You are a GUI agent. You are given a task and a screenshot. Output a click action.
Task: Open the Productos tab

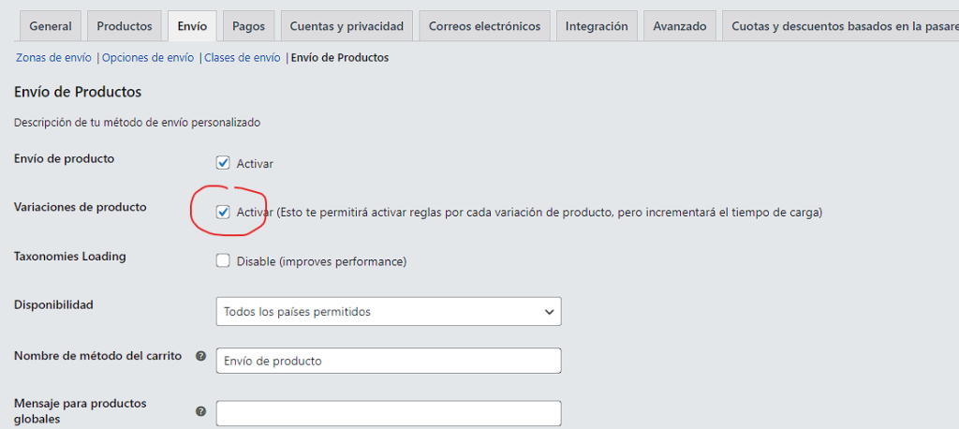click(x=125, y=26)
